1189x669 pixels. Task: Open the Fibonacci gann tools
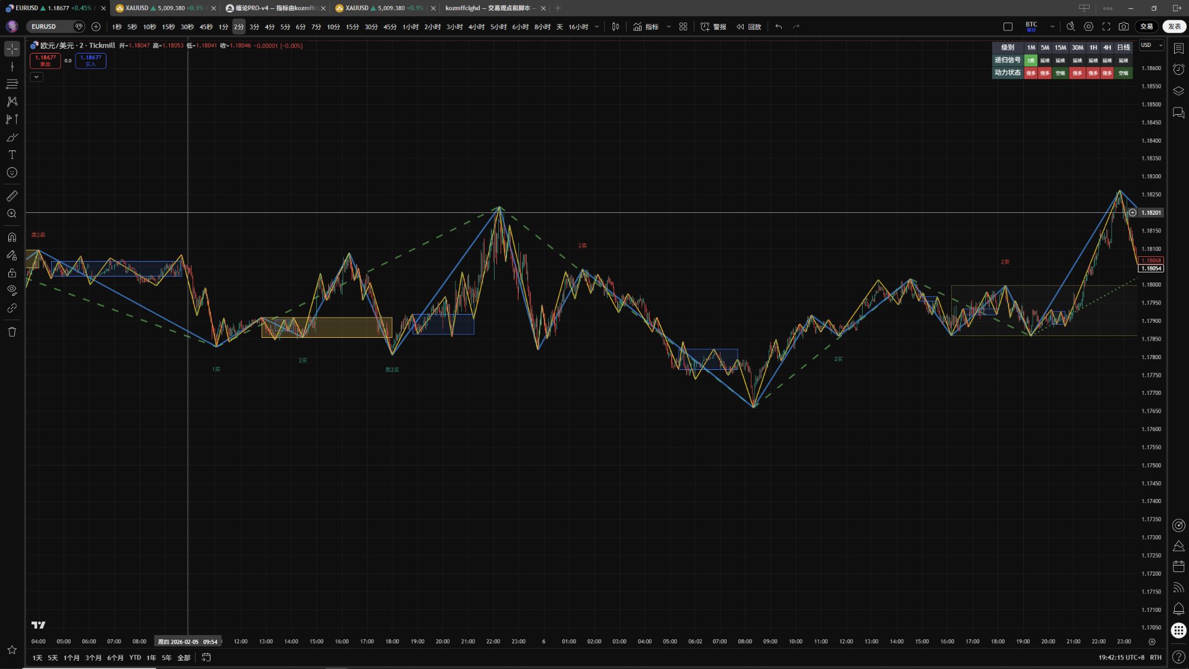point(12,84)
